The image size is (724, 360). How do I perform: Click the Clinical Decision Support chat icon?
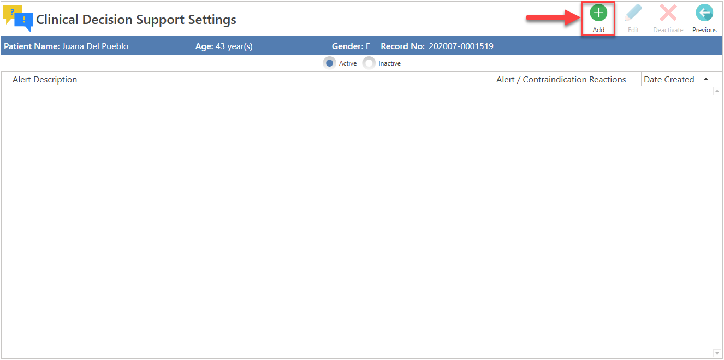coord(19,19)
